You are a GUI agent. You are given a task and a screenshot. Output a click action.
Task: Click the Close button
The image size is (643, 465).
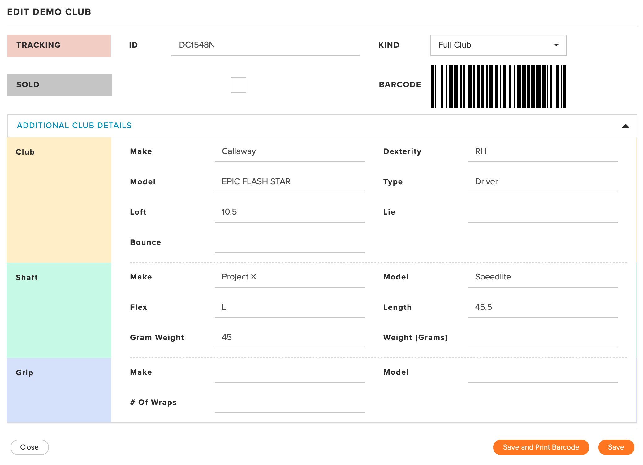click(29, 447)
